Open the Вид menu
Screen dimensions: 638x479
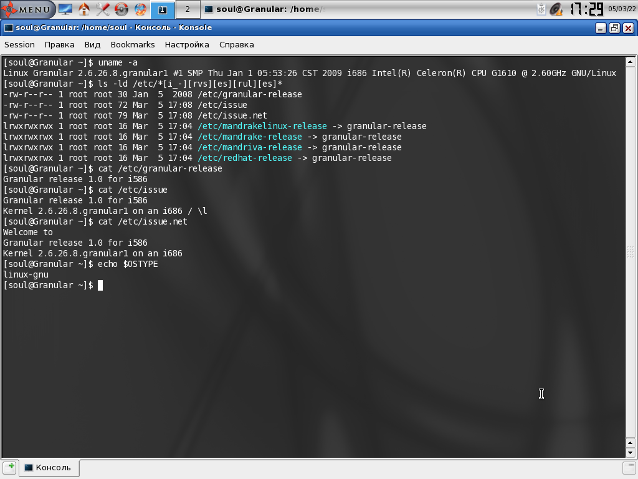(92, 45)
